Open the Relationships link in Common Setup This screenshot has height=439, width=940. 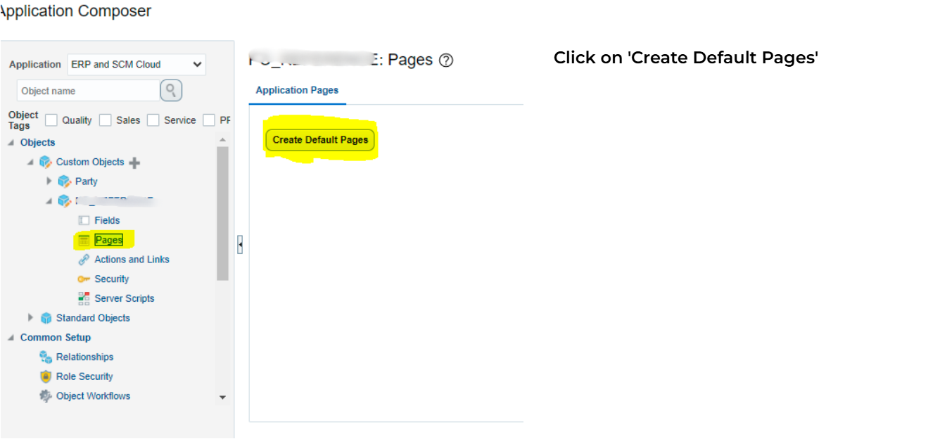pos(84,357)
